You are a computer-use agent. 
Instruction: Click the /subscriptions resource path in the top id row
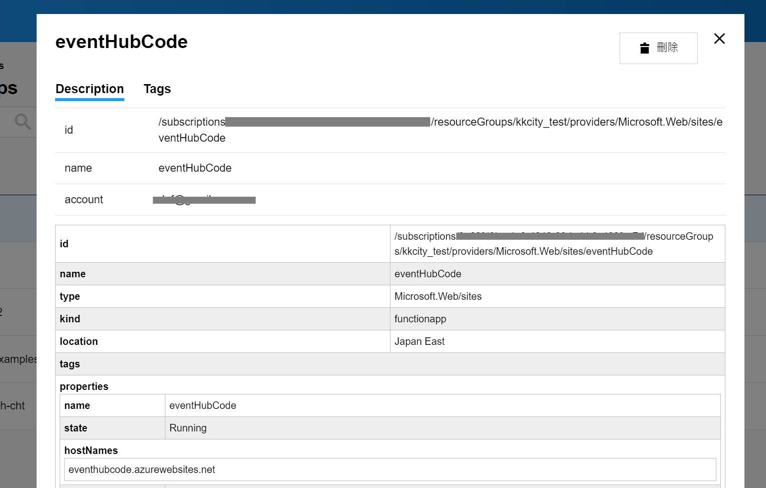[441, 130]
